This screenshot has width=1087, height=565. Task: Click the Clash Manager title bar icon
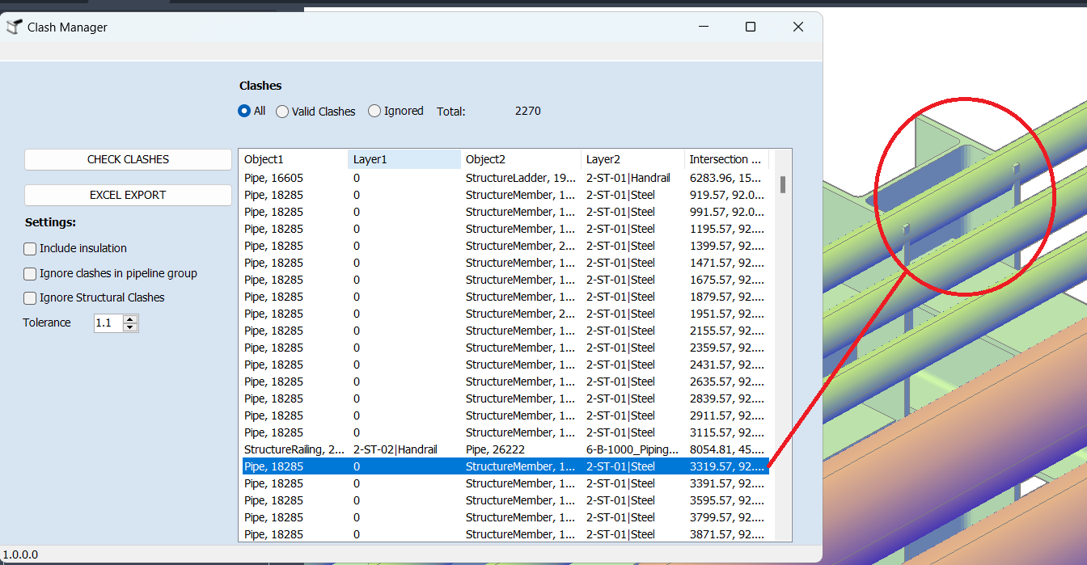pos(14,27)
